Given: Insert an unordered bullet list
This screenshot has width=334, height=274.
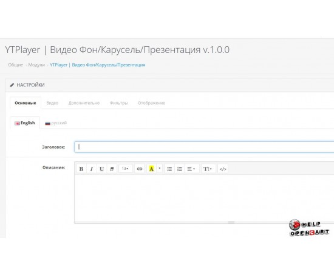Looking at the screenshot, I should tap(169, 169).
